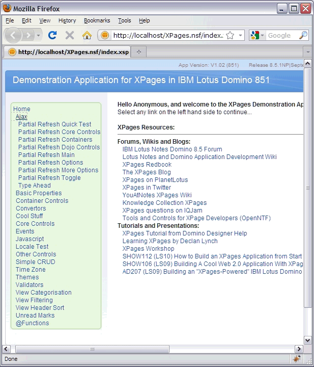
Task: Click the Google search input field
Action: pyautogui.click(x=282, y=35)
